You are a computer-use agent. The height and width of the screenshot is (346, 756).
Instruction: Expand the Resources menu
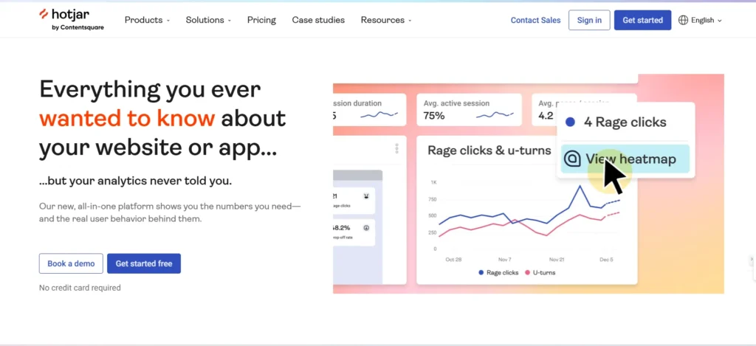[x=386, y=20]
